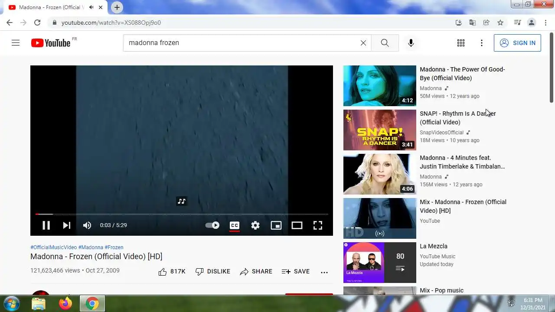Open La Mezcla playlist thumbnail

tap(380, 263)
